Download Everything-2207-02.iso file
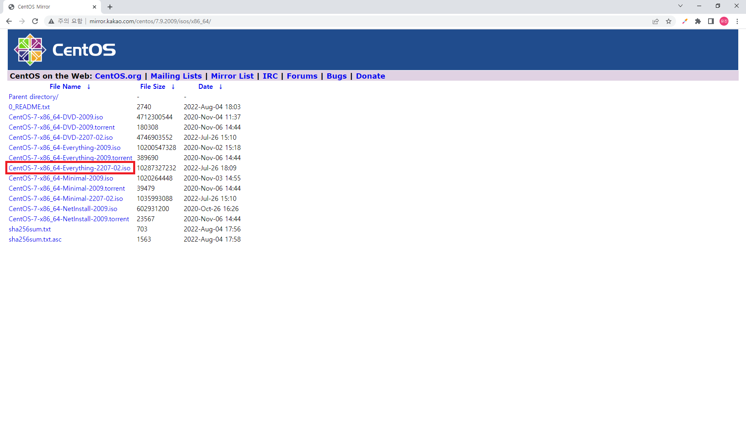 click(x=70, y=168)
